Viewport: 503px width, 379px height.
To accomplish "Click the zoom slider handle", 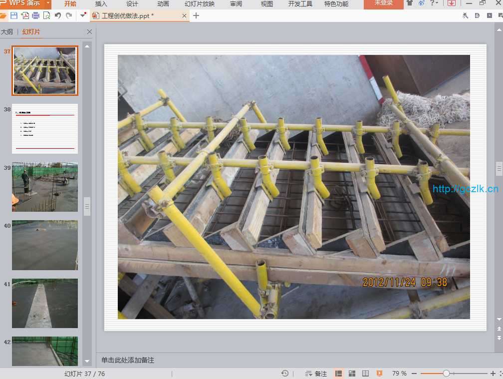I will [446, 374].
